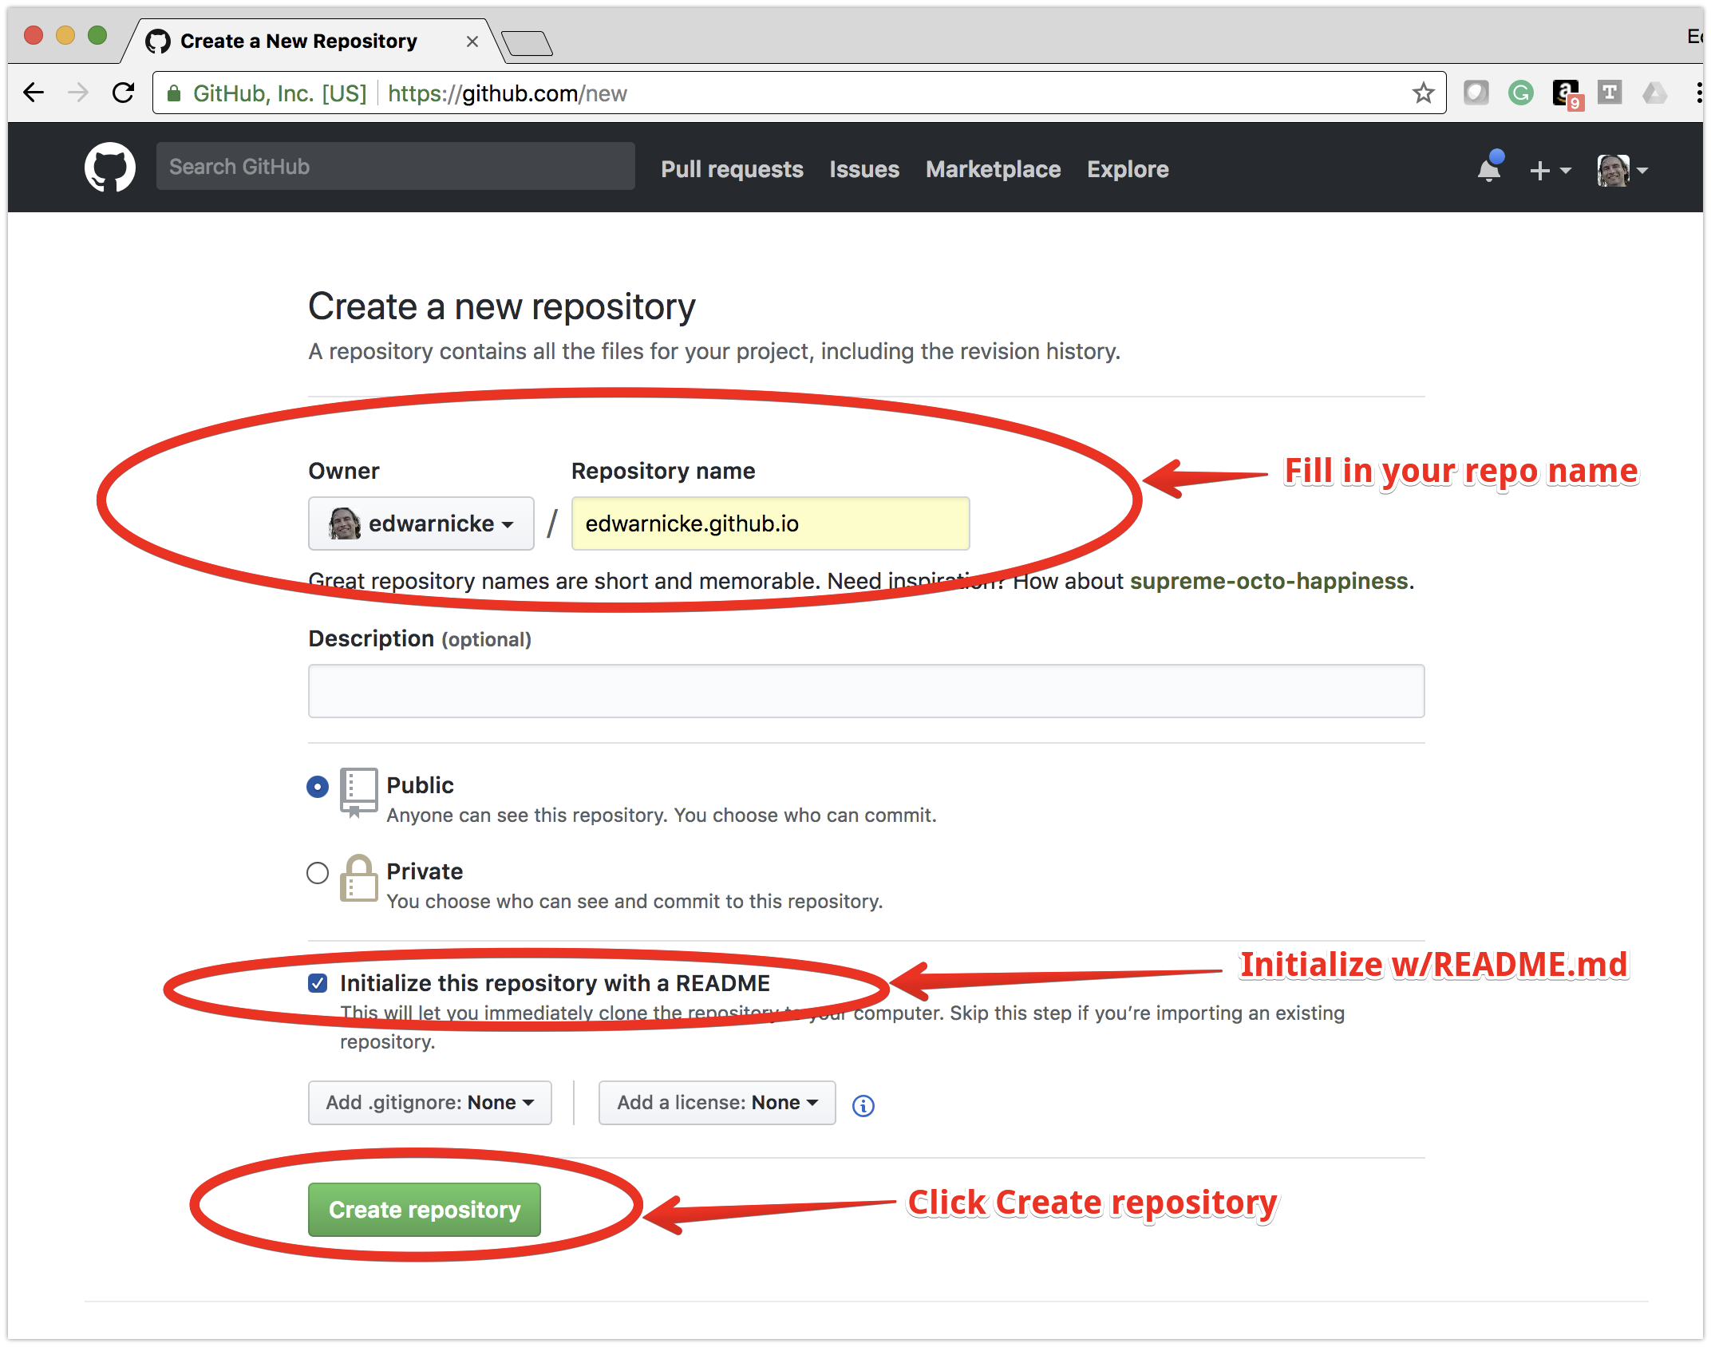This screenshot has width=1711, height=1347.
Task: Open the user avatar profile menu
Action: pos(1622,170)
